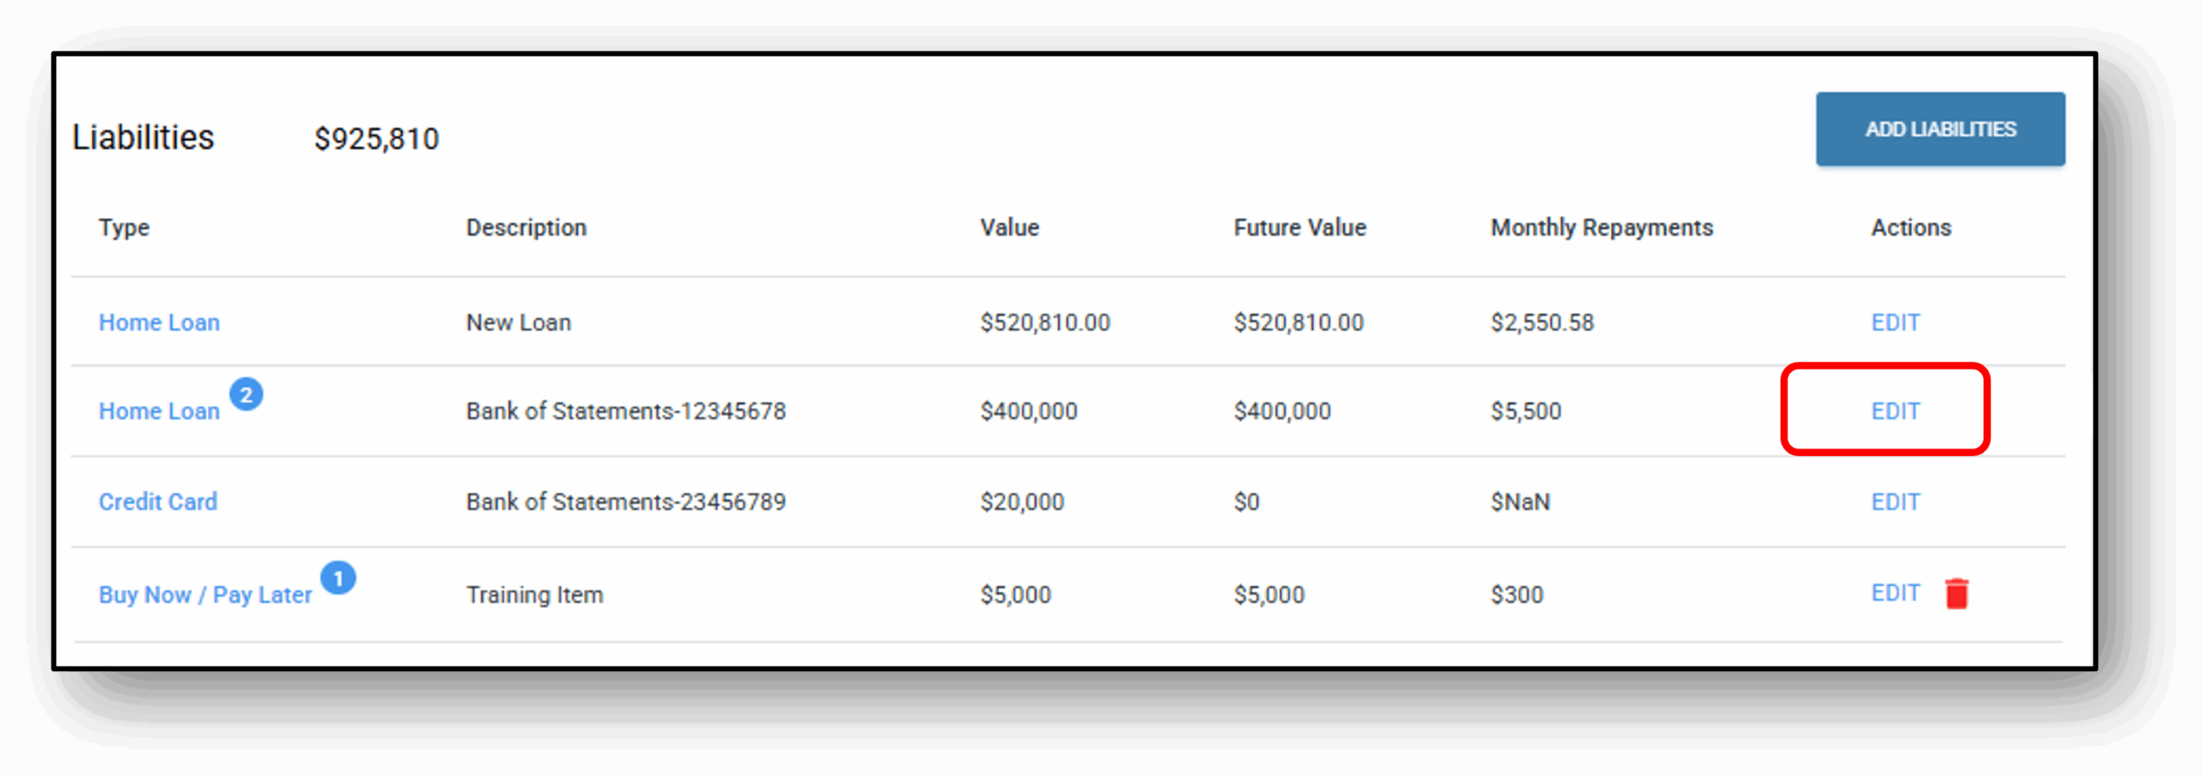Click the Actions column header
2202x775 pixels.
(x=1911, y=228)
